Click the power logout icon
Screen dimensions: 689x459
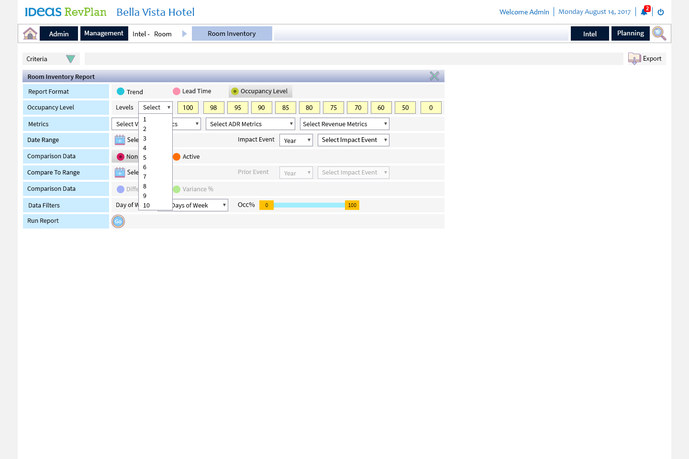(x=661, y=12)
